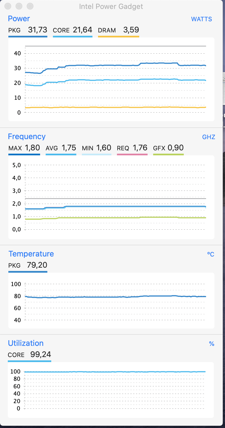
Task: Click the GHZ unit label
Action: click(x=209, y=137)
